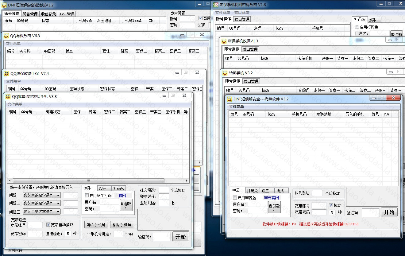Focus 验证码 field in DNF海绵软件 window
Image resolution: width=405 pixels, height=256 pixels.
(x=370, y=213)
